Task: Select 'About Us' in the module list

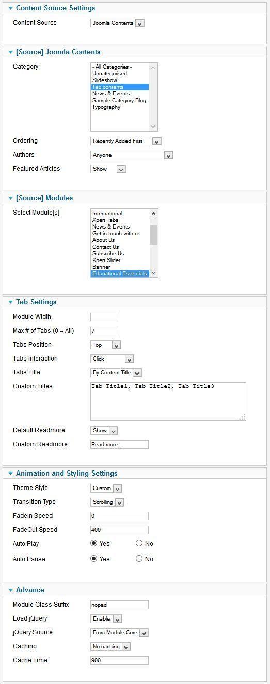Action: click(120, 240)
